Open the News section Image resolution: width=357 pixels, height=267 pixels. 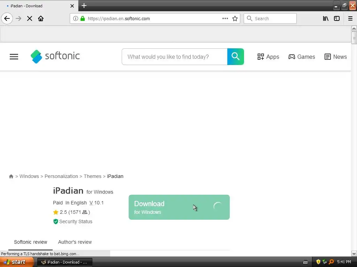tap(336, 57)
